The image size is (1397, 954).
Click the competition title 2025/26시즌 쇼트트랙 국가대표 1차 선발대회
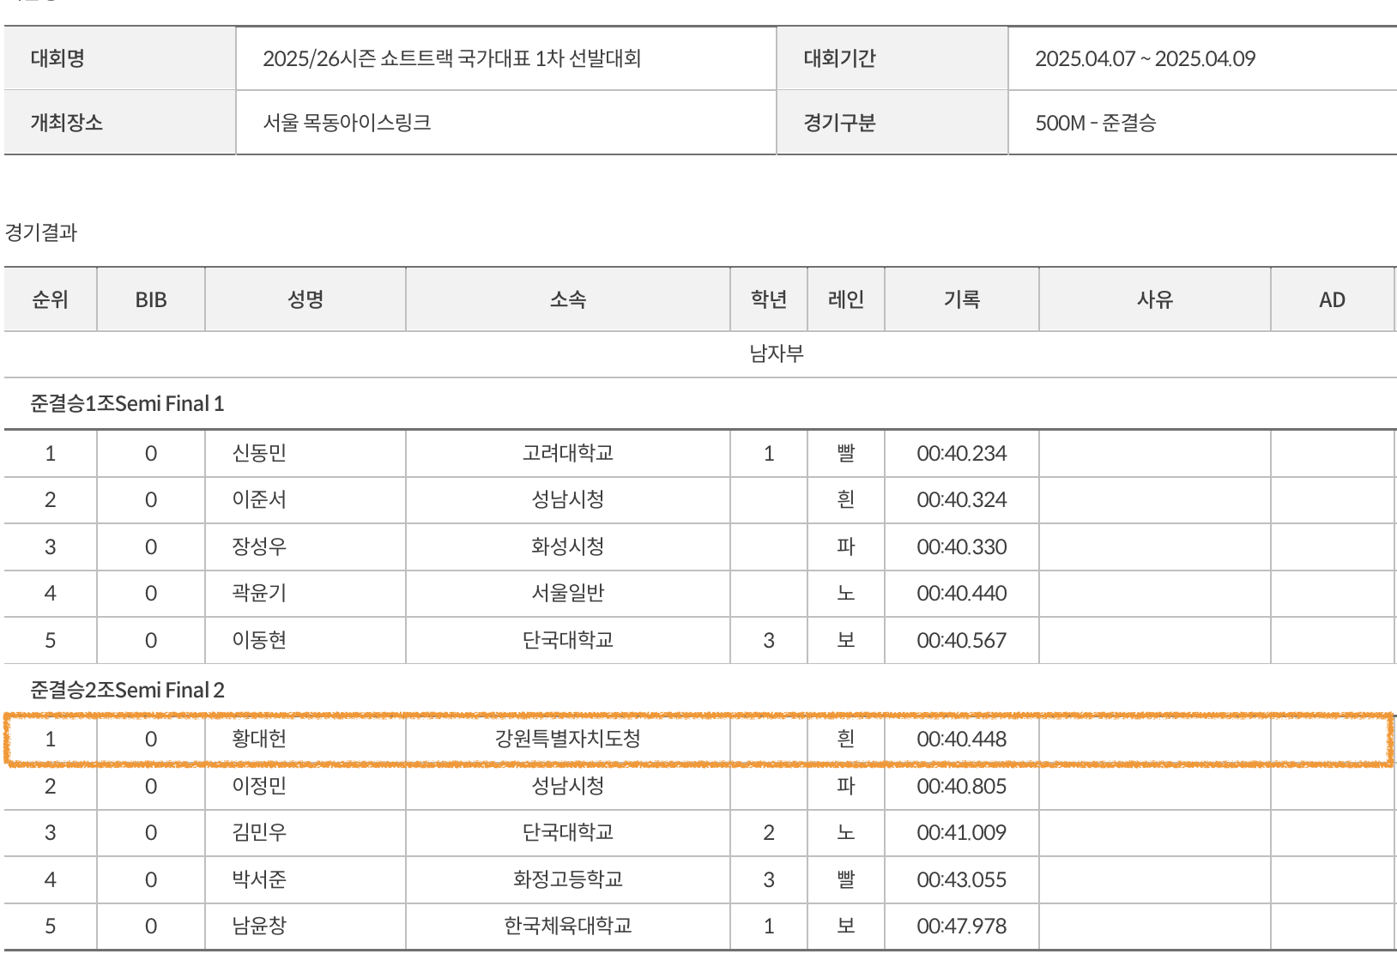(x=451, y=58)
